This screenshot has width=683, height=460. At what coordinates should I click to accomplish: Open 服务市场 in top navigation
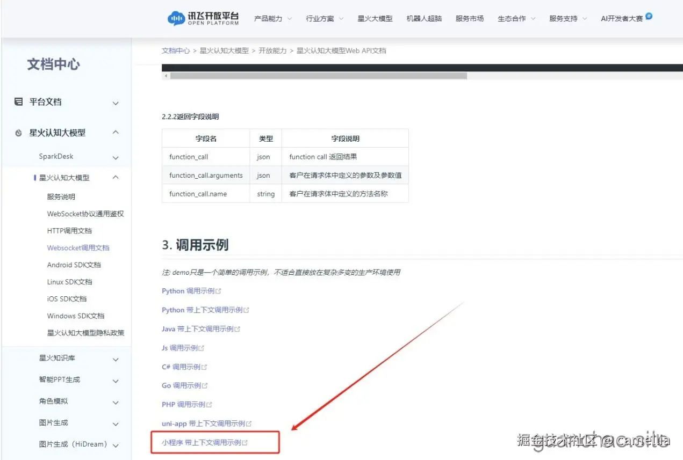coord(470,18)
